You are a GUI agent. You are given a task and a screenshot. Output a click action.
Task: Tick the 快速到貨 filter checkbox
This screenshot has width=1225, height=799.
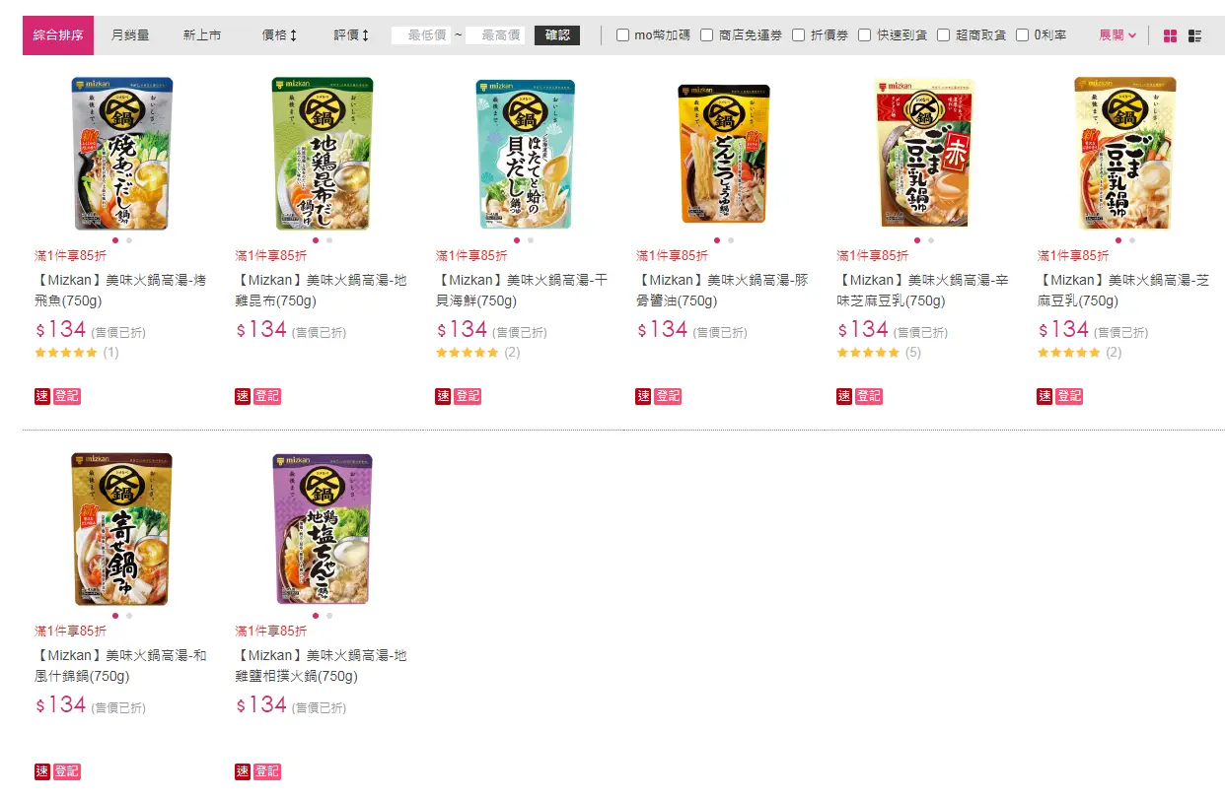(865, 35)
